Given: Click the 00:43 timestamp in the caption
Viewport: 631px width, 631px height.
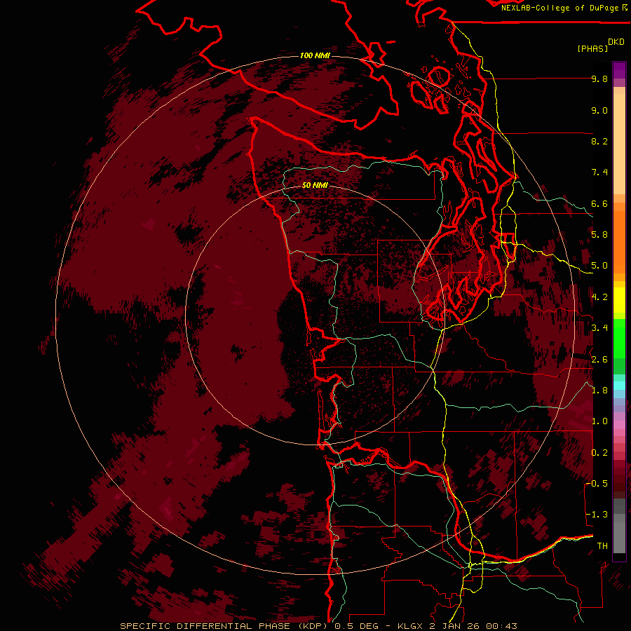Looking at the screenshot, I should (x=501, y=626).
